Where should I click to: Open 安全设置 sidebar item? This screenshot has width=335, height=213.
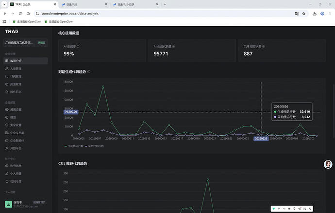click(26, 125)
